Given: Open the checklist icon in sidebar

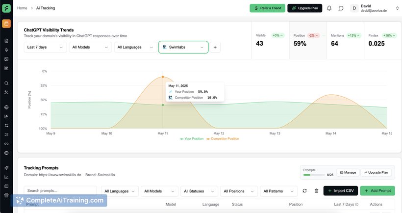Looking at the screenshot, I should pyautogui.click(x=6, y=134).
